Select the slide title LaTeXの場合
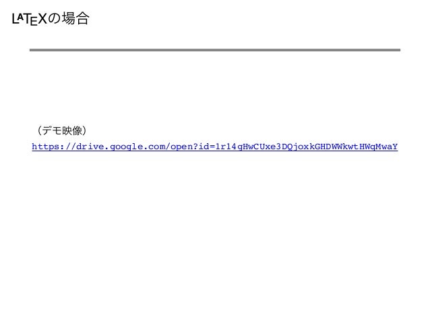This screenshot has height=322, width=430. [51, 19]
